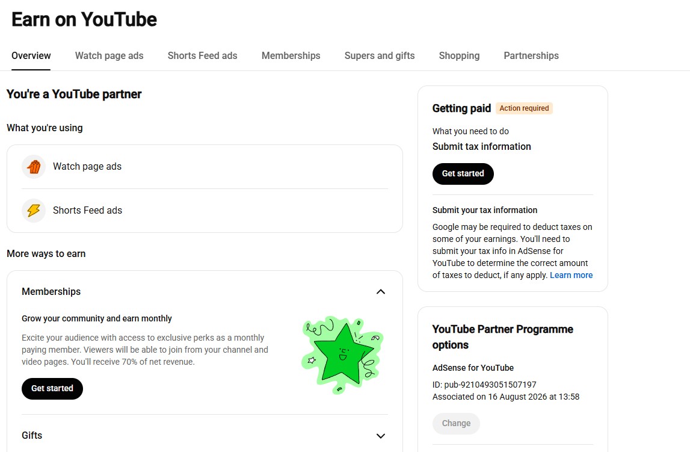Screen dimensions: 690x452
Task: Expand the Gifts section chevron
Action: point(381,436)
